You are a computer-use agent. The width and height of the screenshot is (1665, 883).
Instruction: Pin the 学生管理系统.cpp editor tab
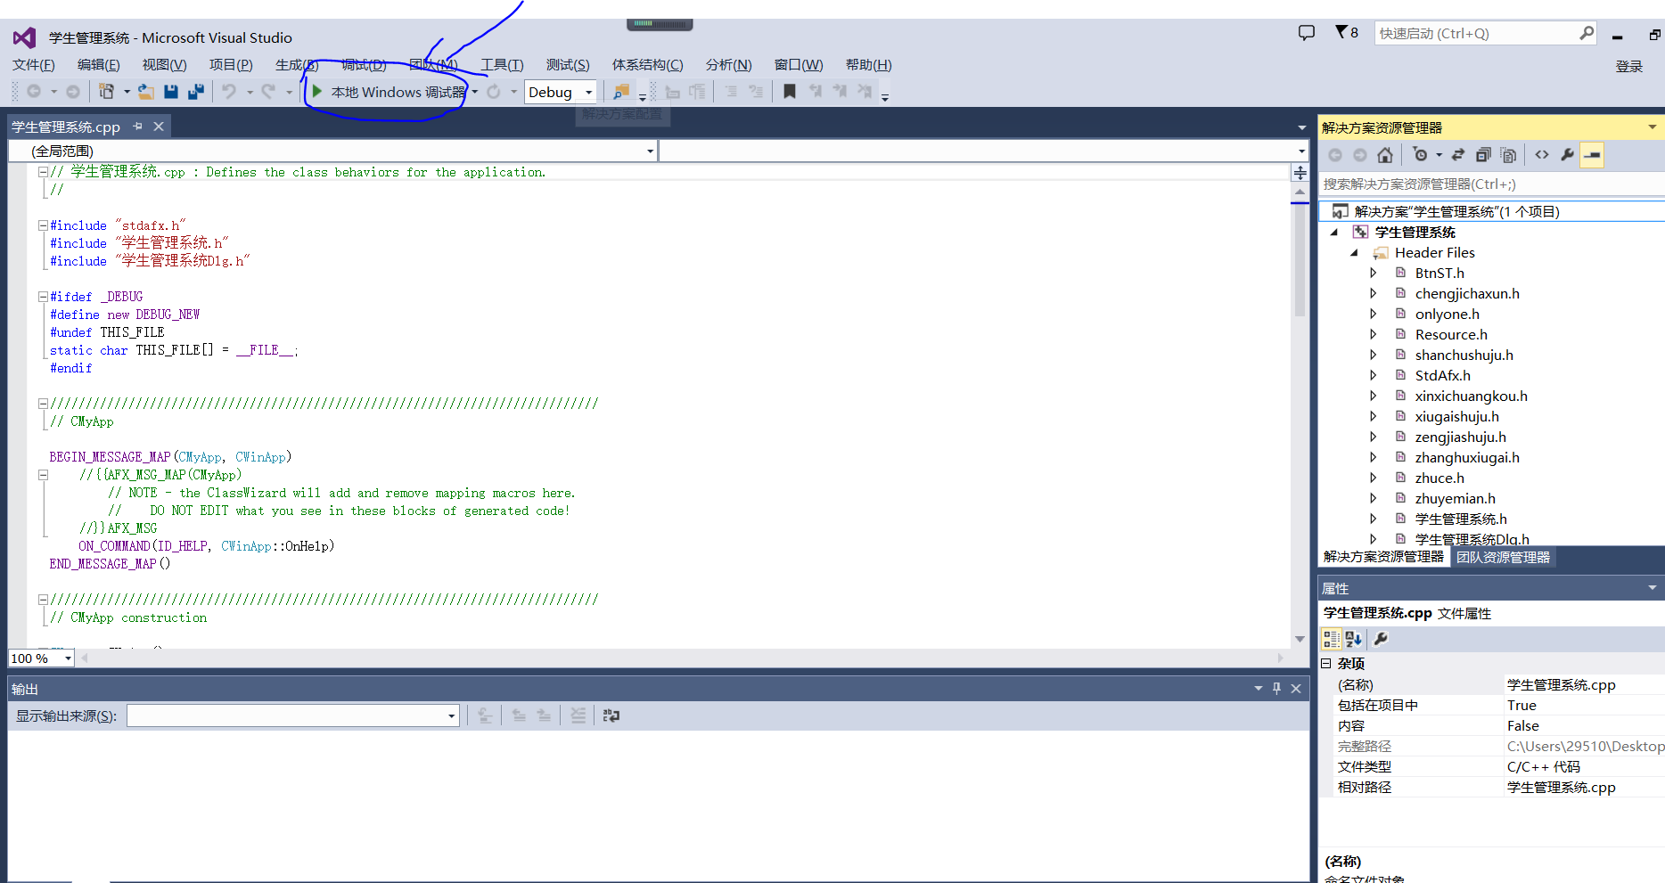pyautogui.click(x=138, y=127)
